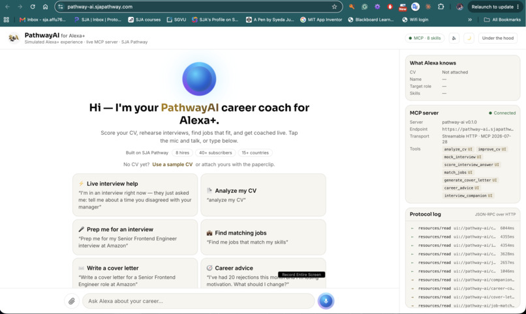
Task: Select the Prep me for an interview card
Action: [x=135, y=237]
